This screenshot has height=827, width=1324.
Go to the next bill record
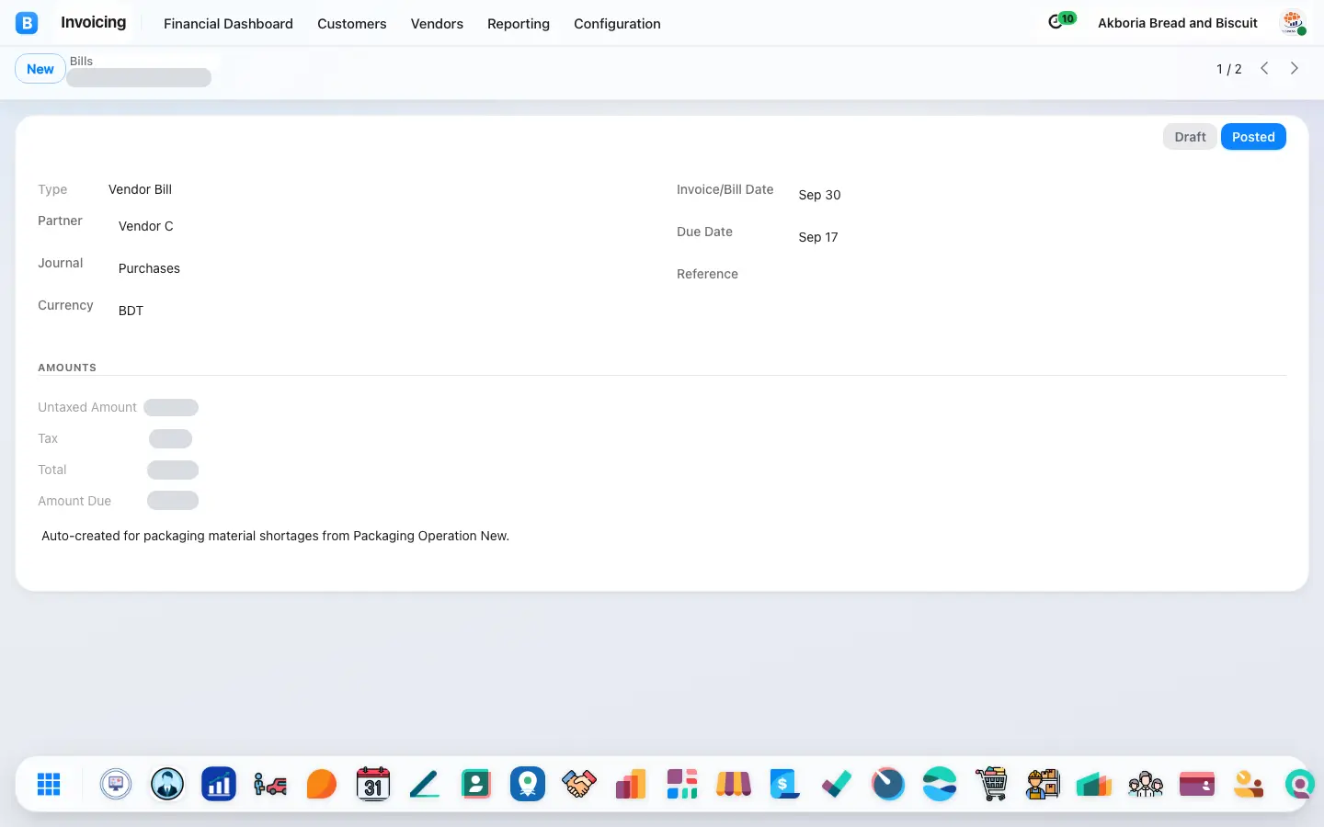pyautogui.click(x=1295, y=68)
